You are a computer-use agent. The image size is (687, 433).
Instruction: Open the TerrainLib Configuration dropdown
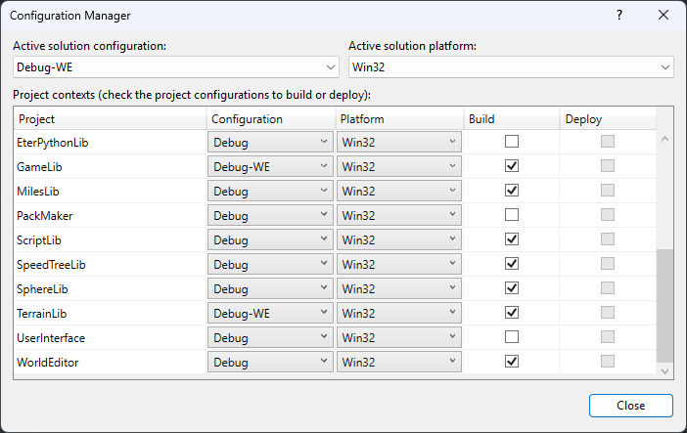[x=271, y=313]
